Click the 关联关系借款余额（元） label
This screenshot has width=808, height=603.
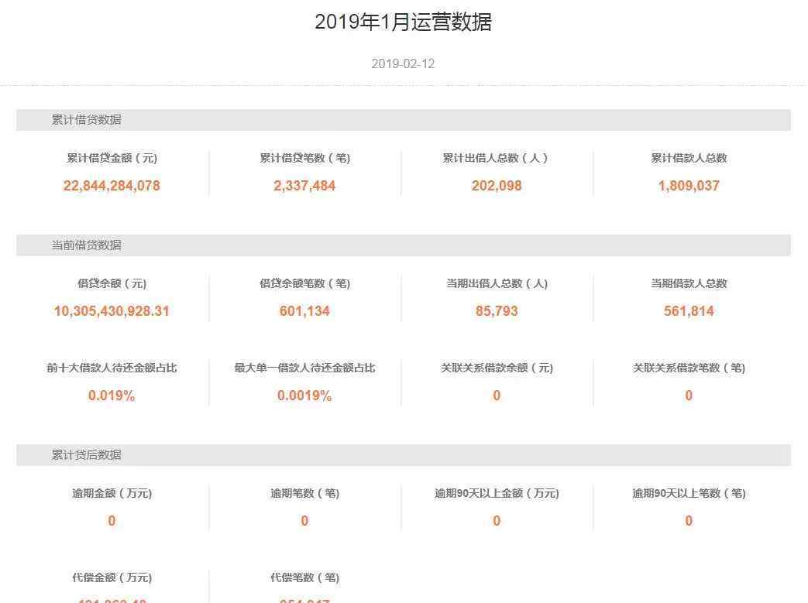click(x=497, y=368)
